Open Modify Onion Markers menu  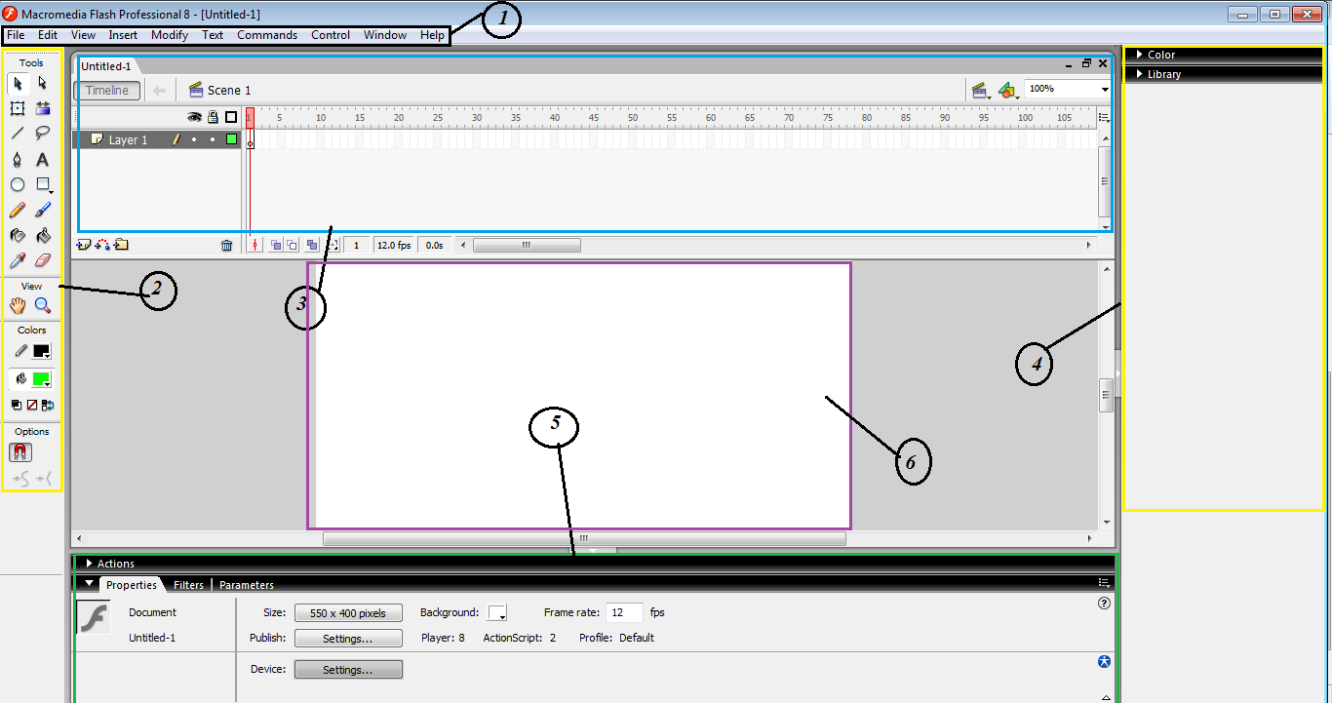click(x=332, y=246)
